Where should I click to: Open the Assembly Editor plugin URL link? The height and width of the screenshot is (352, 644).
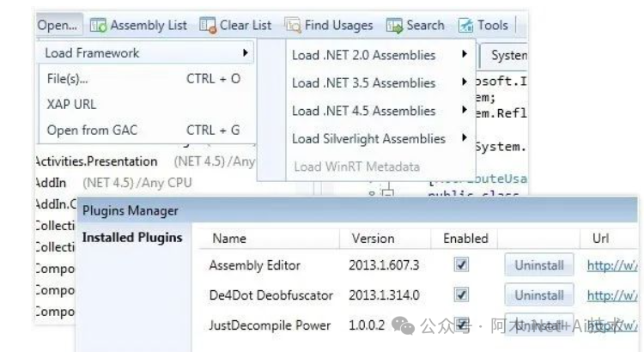pyautogui.click(x=612, y=266)
